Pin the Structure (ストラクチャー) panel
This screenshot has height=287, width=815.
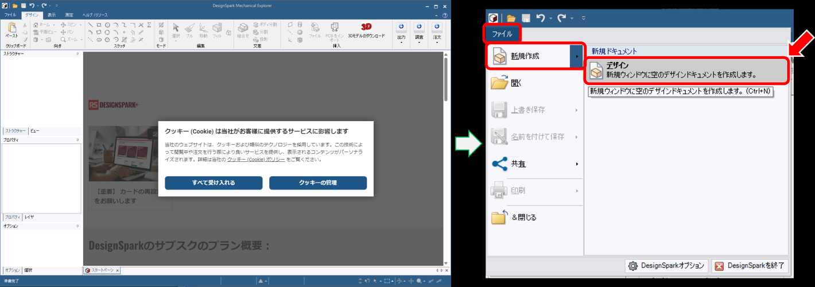click(77, 53)
